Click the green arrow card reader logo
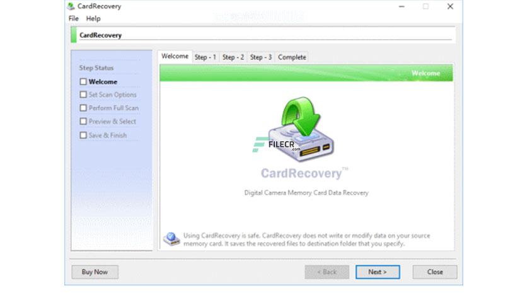 tap(301, 130)
